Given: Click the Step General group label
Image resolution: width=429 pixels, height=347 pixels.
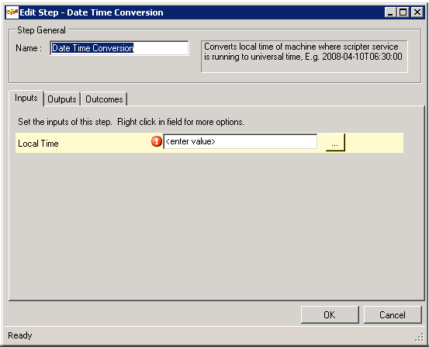Looking at the screenshot, I should point(41,30).
